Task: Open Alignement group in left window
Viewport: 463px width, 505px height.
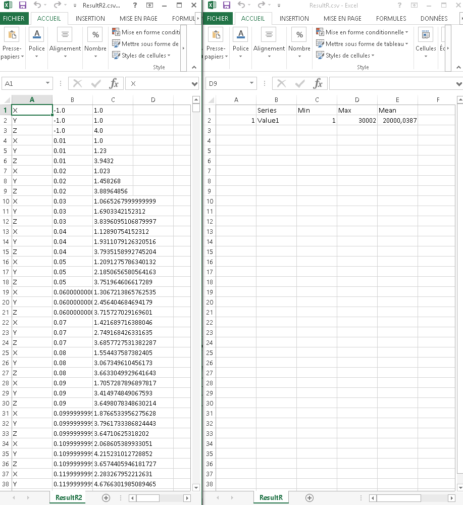Action: tap(65, 44)
